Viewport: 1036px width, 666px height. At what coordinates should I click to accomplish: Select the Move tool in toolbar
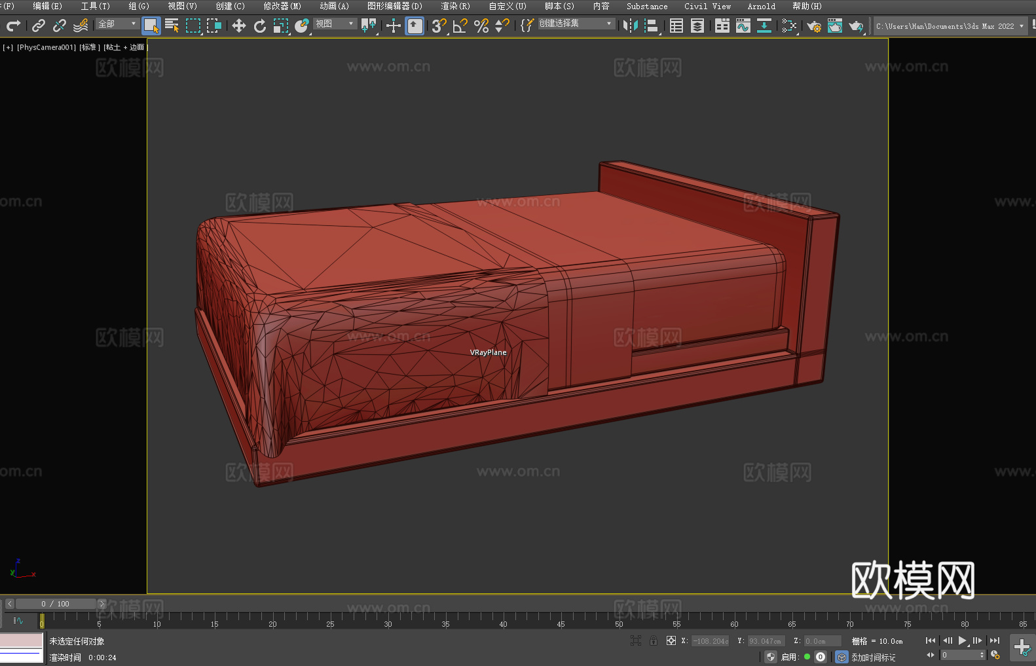(239, 26)
